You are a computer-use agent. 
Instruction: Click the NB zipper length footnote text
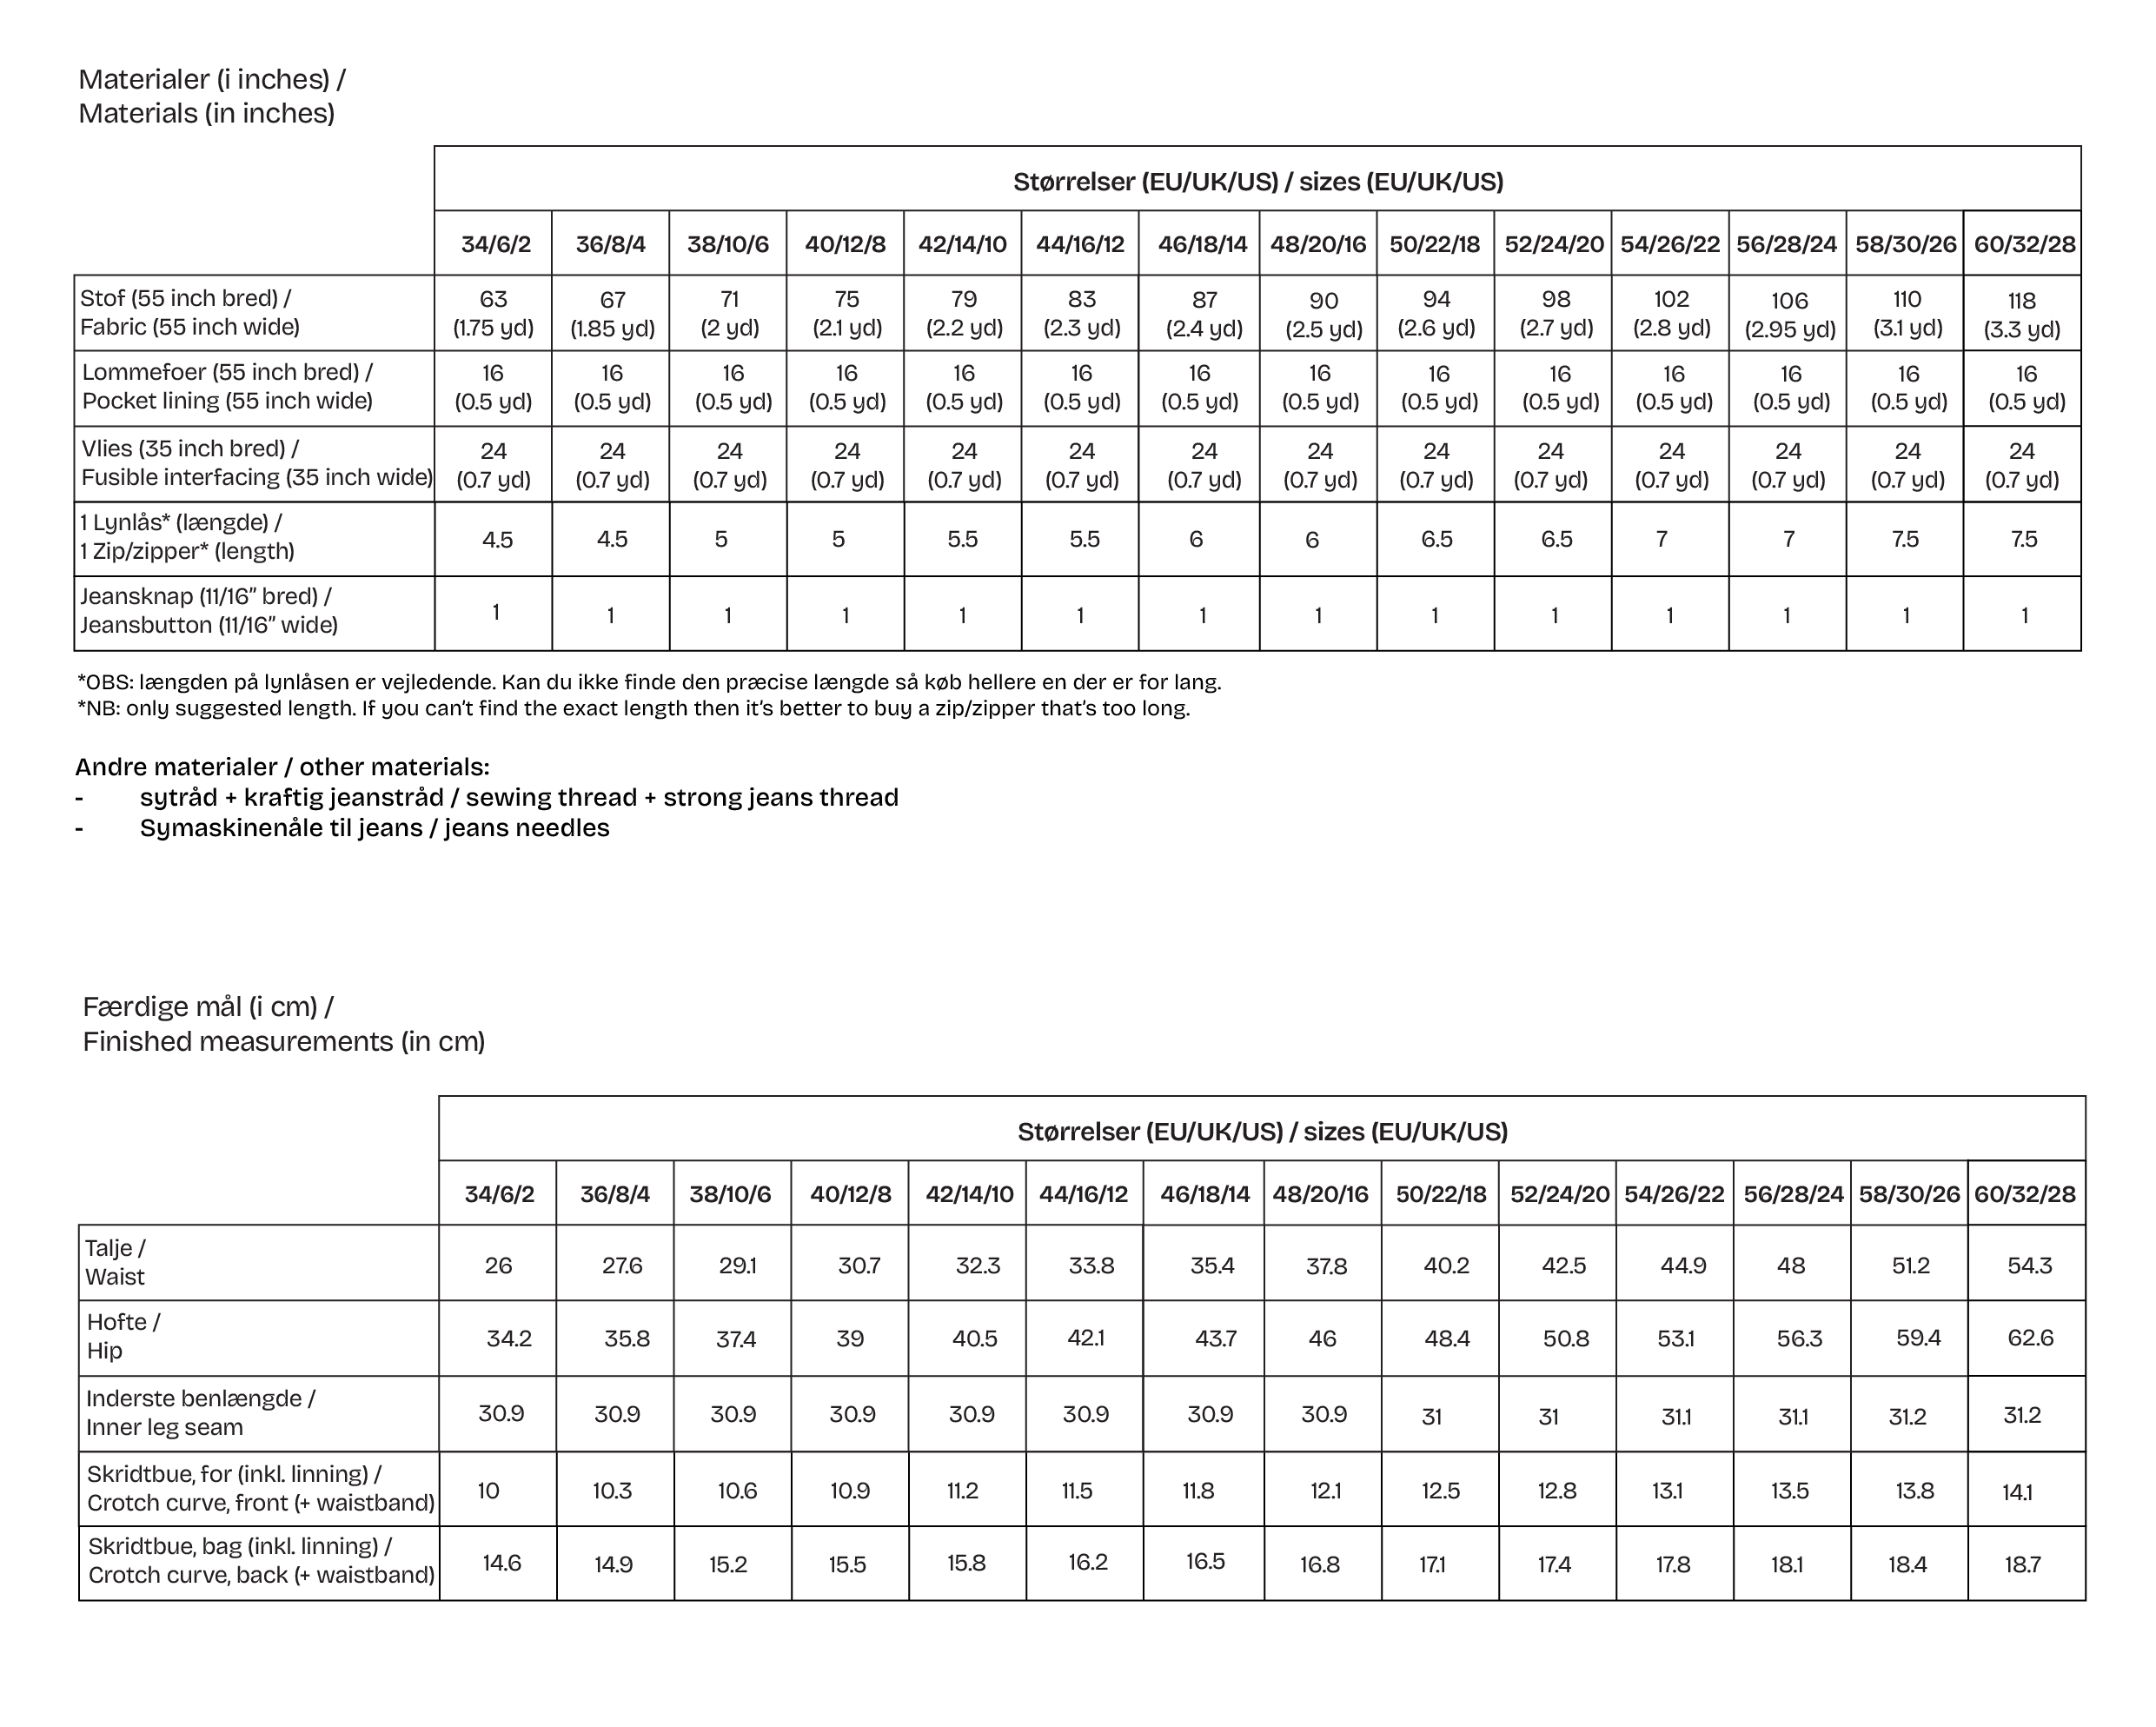click(633, 709)
